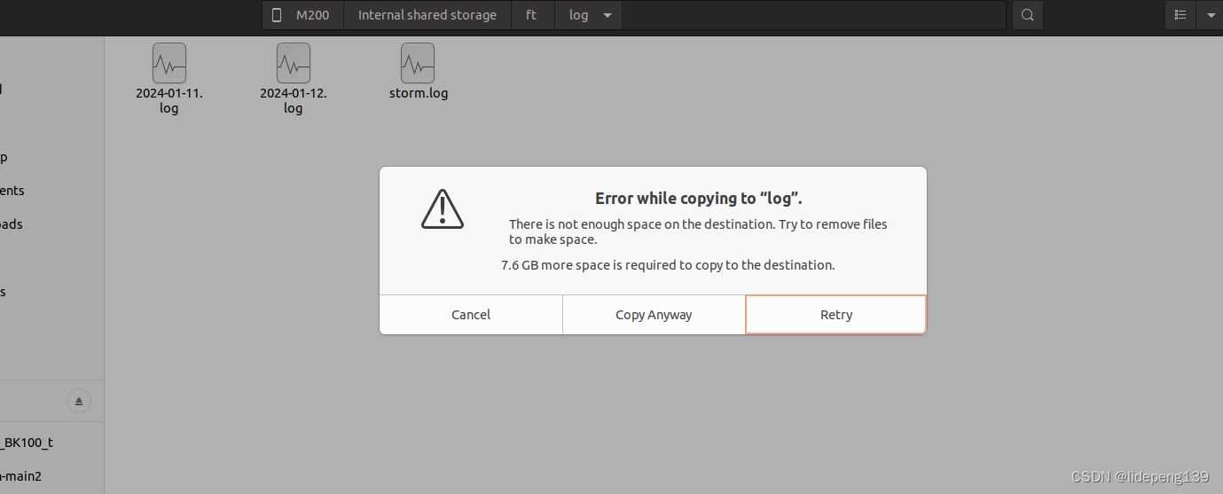
Task: Click the 2024-01-11.log file name label
Action: pos(169,100)
